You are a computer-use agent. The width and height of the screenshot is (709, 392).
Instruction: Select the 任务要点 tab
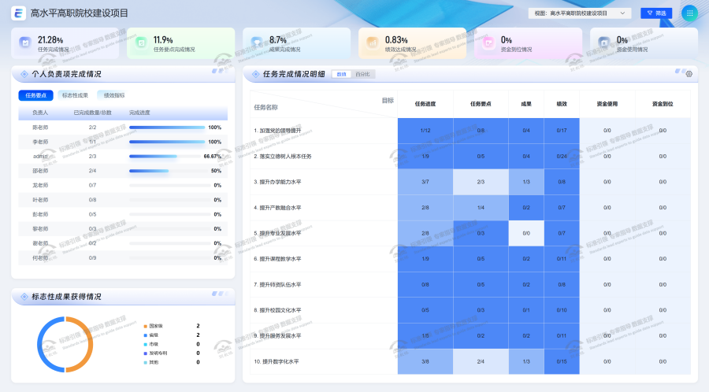pos(35,95)
